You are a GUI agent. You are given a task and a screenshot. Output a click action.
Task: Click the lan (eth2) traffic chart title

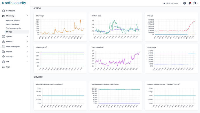pos(105,84)
